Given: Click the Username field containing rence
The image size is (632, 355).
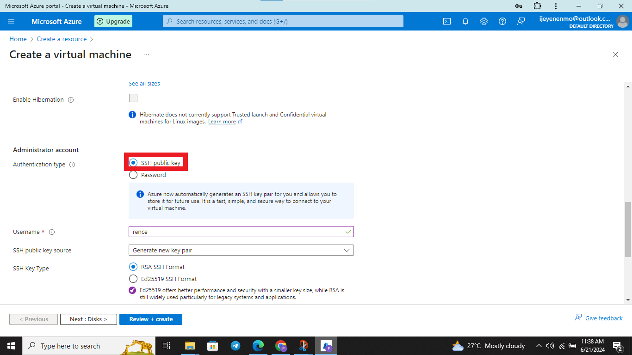Looking at the screenshot, I should (x=241, y=232).
